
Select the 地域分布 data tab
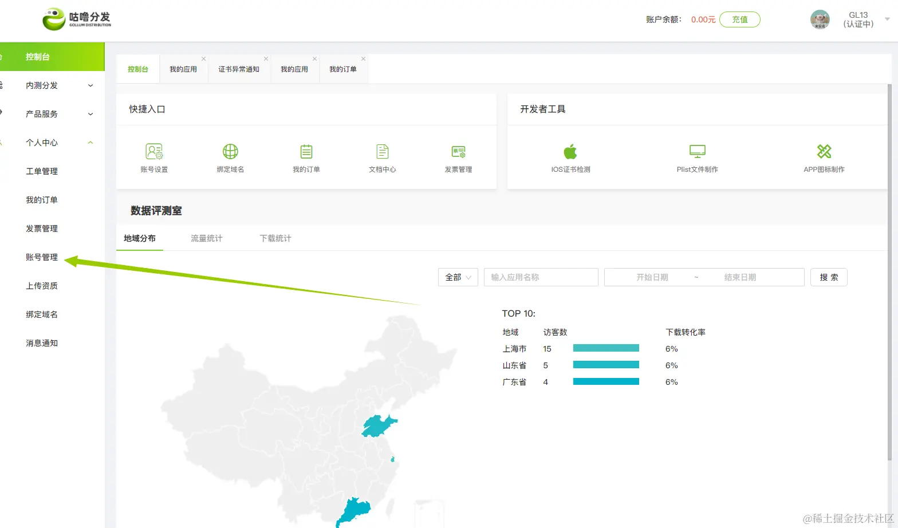click(140, 238)
